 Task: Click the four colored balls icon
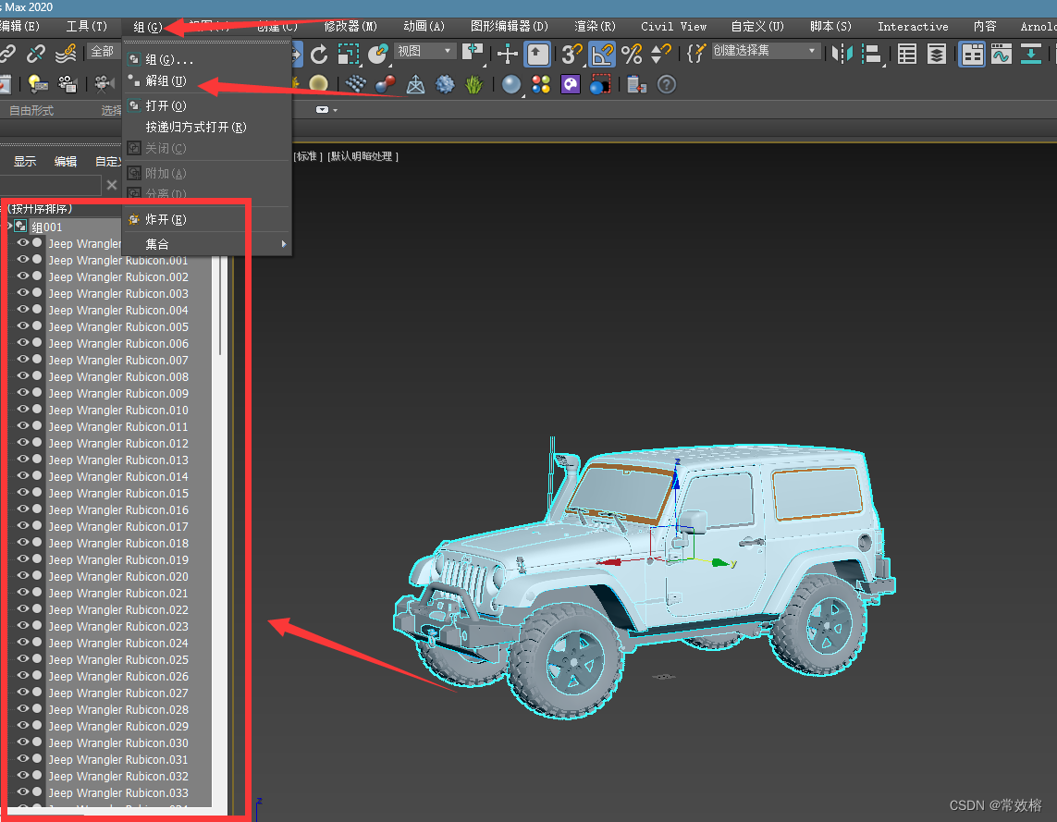coord(541,84)
